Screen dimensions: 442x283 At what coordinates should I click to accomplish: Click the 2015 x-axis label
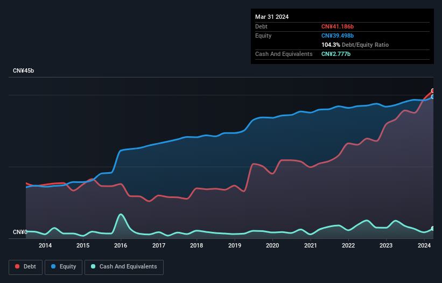point(83,245)
